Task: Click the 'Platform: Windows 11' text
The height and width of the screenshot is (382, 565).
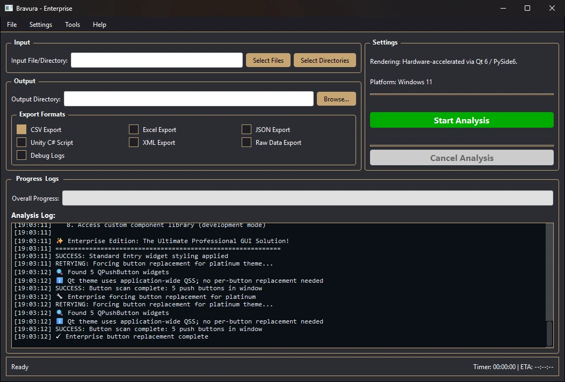Action: click(401, 82)
